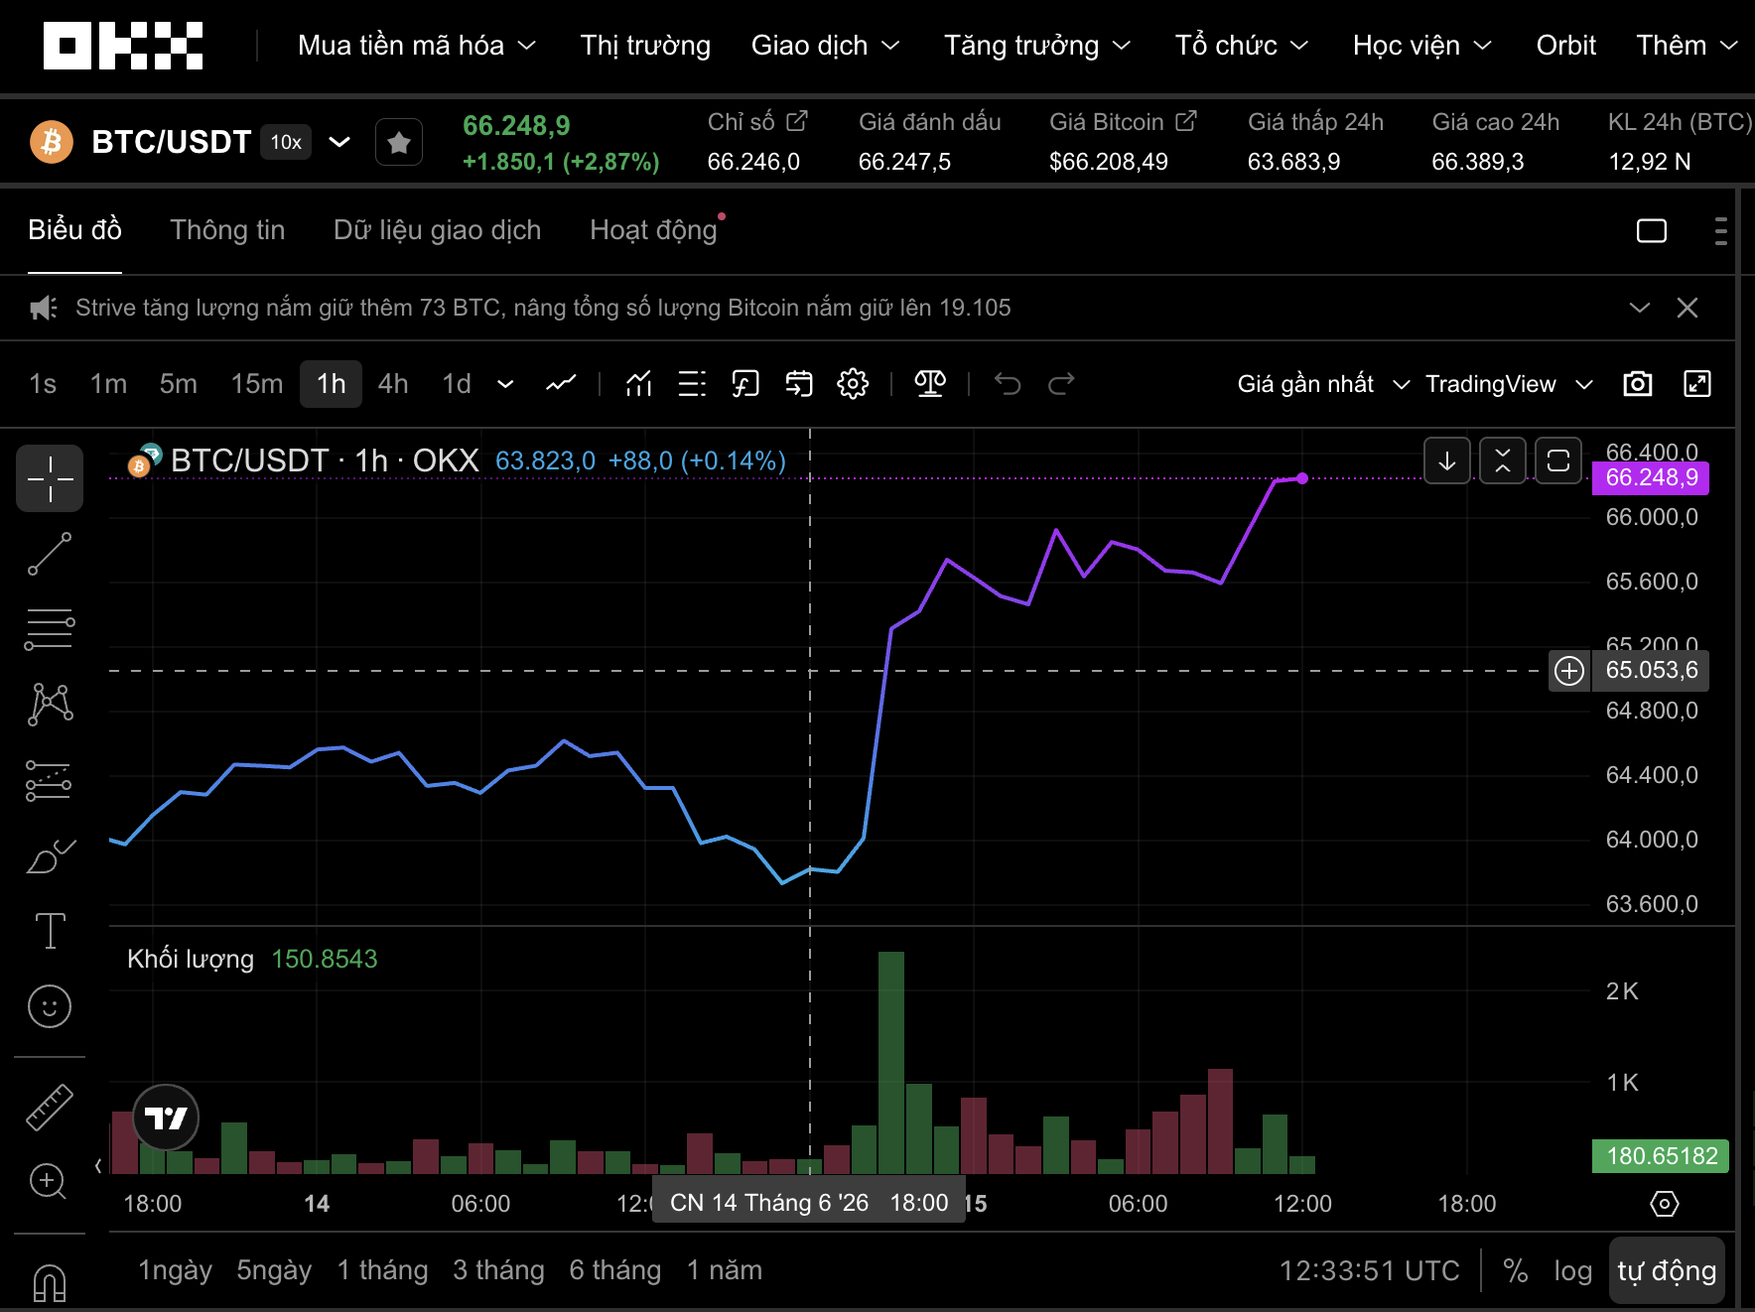The image size is (1755, 1312).
Task: Expand chart to fullscreen icon
Action: coord(1697,384)
